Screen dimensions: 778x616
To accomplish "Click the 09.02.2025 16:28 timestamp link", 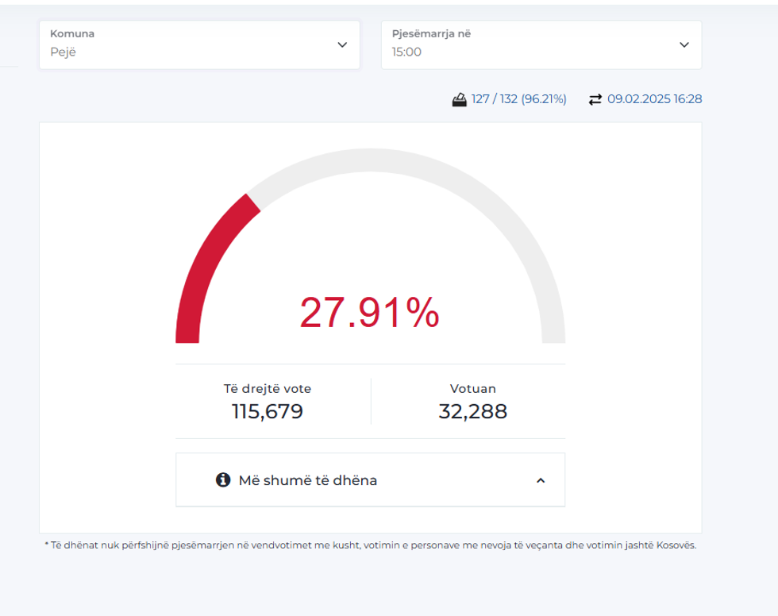I will 654,99.
